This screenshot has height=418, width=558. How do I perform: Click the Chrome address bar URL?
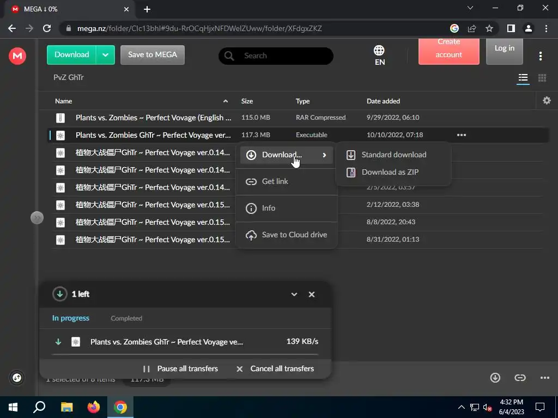coord(199,28)
